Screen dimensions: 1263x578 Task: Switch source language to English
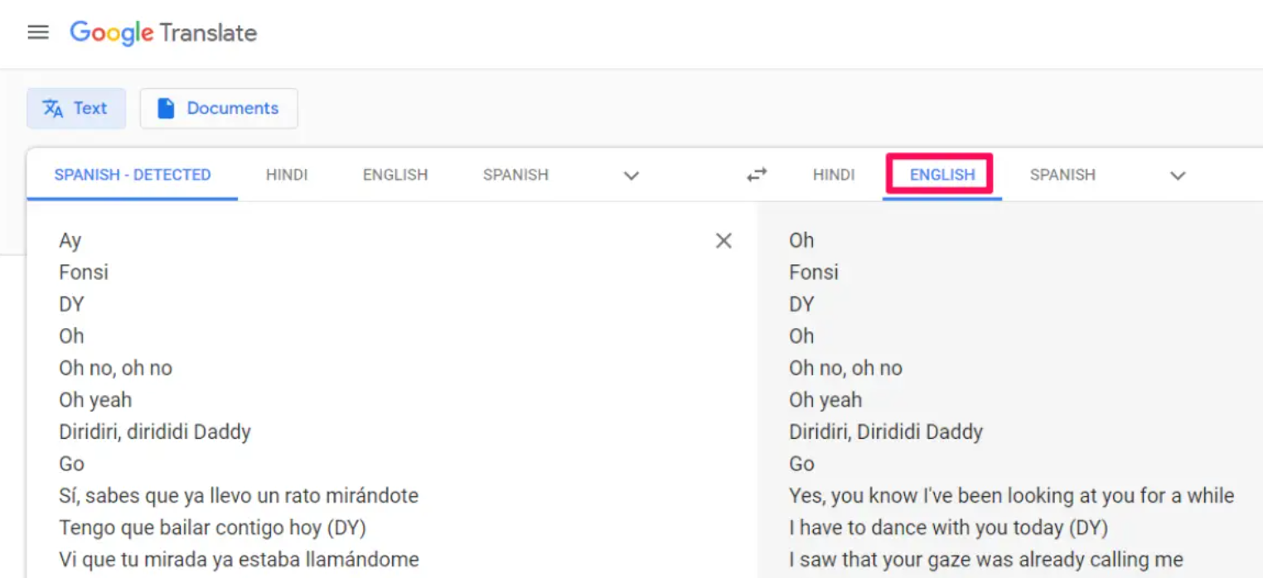pos(394,175)
